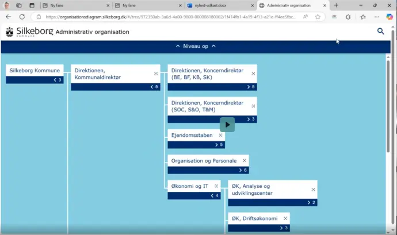397x235 pixels.
Task: Focus icon on Ejendomsstaben card
Action: point(220,135)
